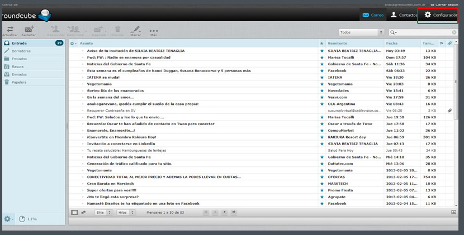Open the Hilos threads dropdown
Viewport: 464px width, 235px height.
126,212
